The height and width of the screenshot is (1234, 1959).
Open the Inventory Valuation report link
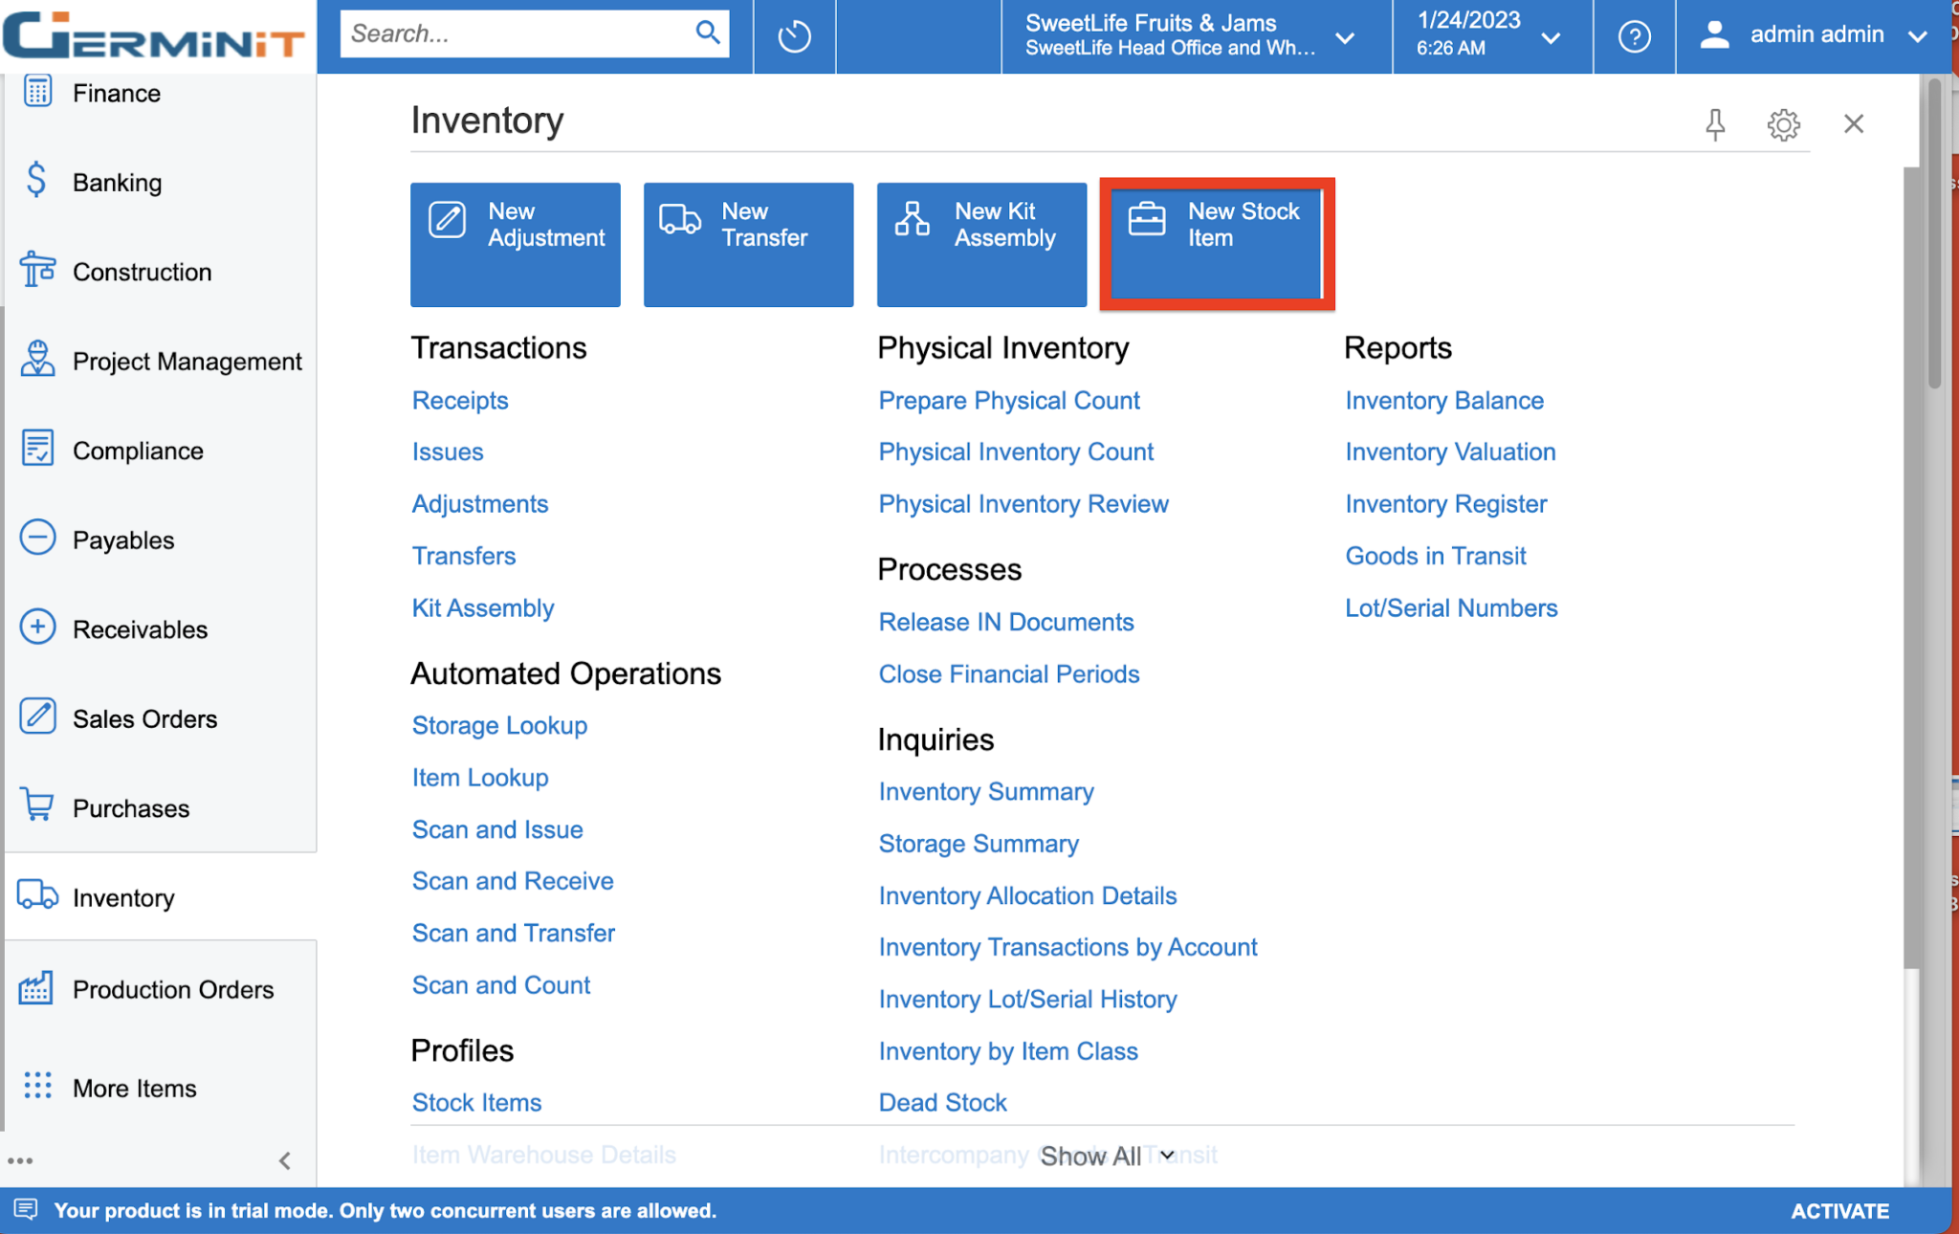pos(1450,452)
